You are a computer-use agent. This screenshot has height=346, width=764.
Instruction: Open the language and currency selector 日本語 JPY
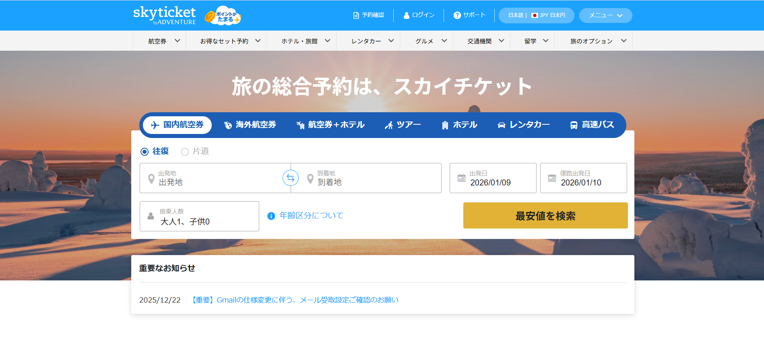pyautogui.click(x=536, y=15)
